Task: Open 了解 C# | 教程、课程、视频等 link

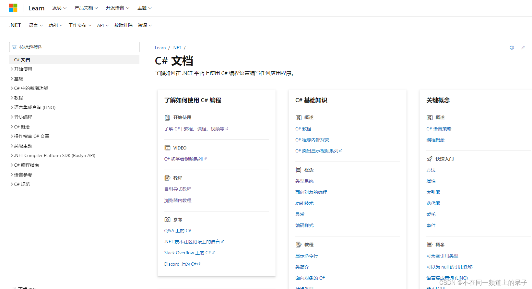Action: point(196,129)
